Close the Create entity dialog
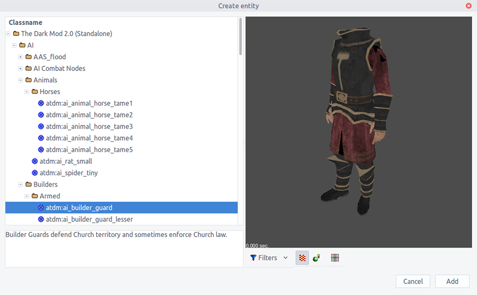This screenshot has width=477, height=295. pos(469,6)
